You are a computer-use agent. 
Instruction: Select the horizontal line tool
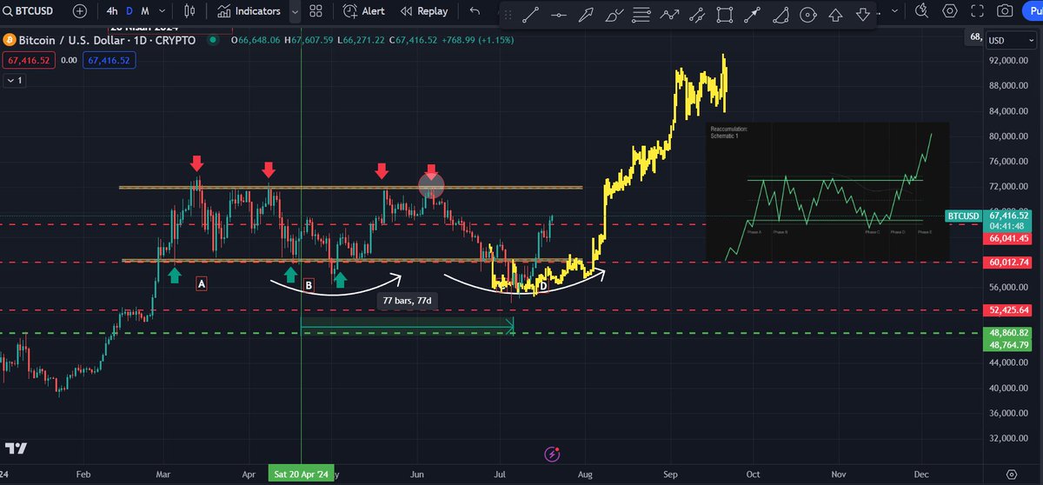click(559, 14)
